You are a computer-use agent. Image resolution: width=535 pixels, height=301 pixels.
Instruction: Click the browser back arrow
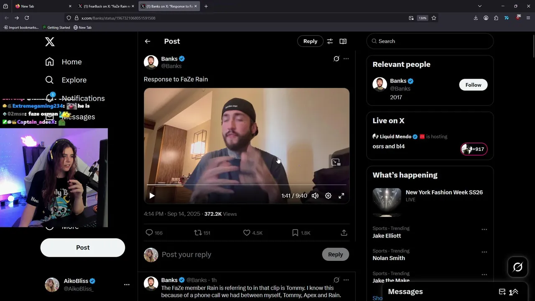6,18
